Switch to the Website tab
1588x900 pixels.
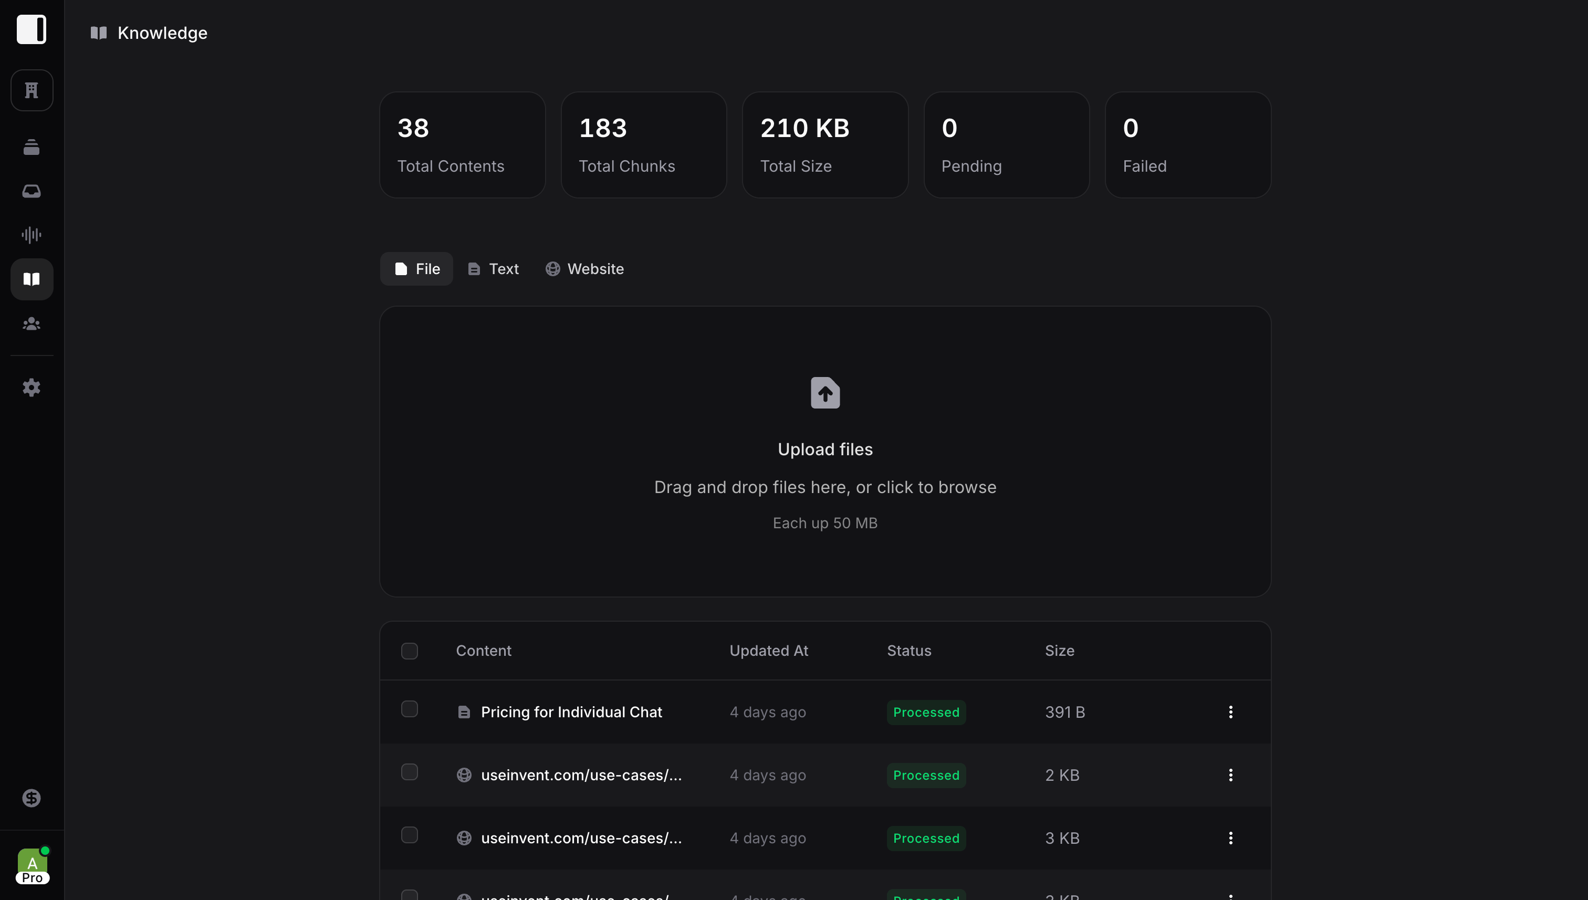(584, 269)
